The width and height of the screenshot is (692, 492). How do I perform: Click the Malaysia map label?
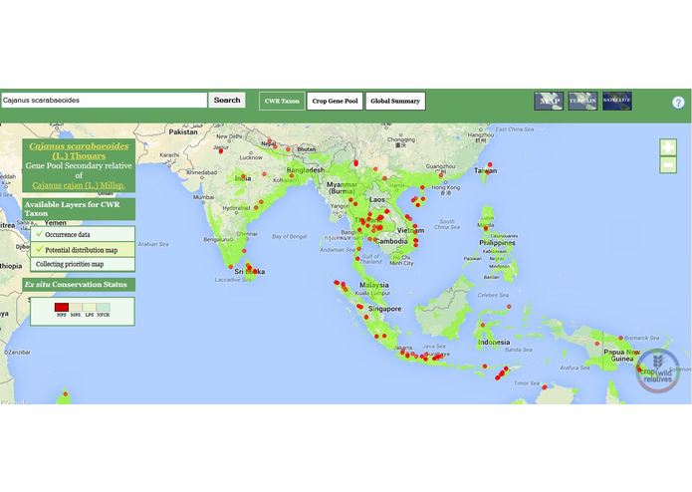(x=374, y=285)
